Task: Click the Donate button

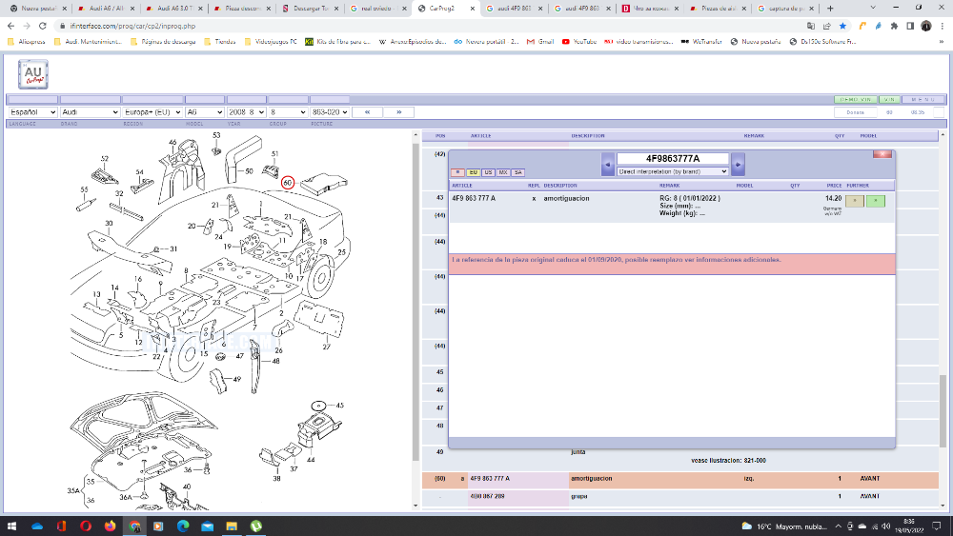Action: pos(855,112)
